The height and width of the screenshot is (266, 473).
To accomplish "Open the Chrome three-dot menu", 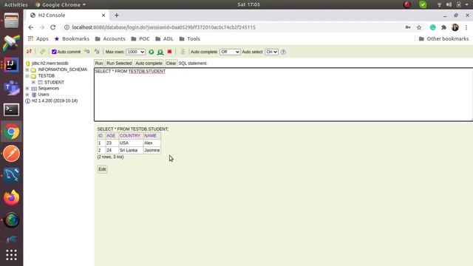I will click(x=466, y=27).
